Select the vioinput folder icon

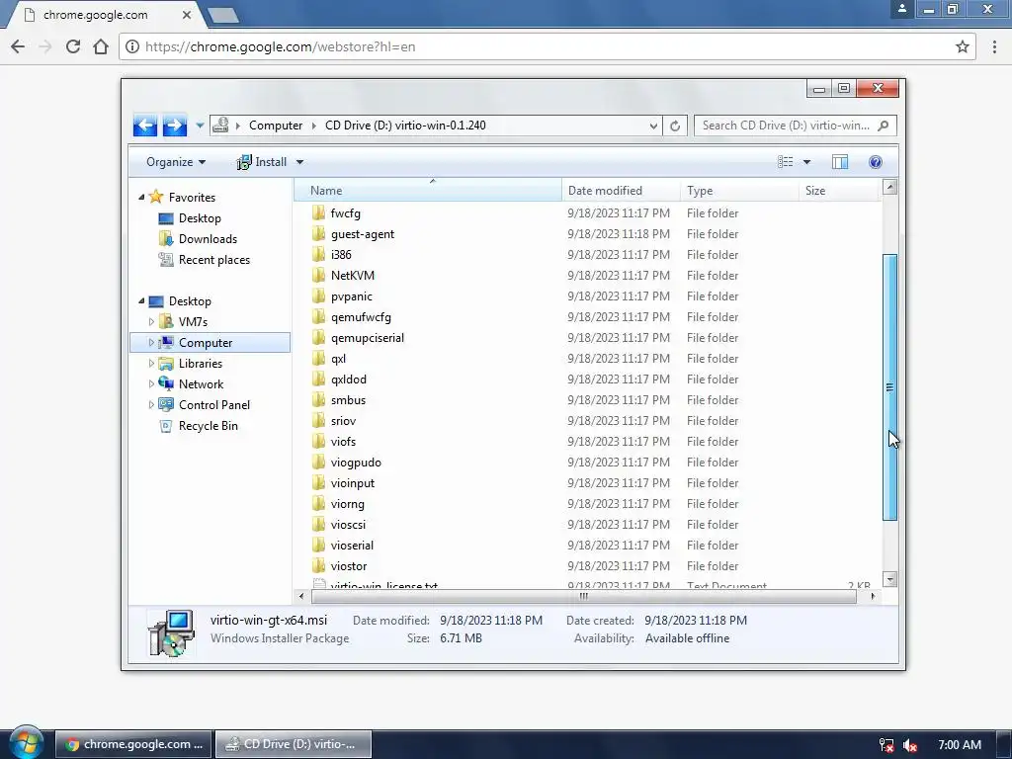(x=318, y=482)
